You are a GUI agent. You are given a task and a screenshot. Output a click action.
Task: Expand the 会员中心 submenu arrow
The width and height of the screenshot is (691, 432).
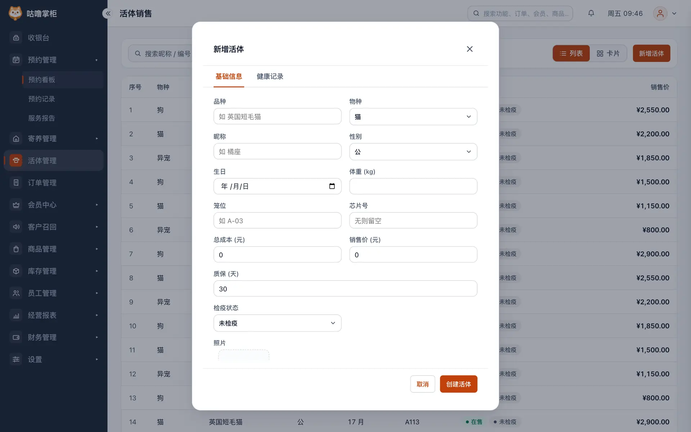click(x=97, y=205)
